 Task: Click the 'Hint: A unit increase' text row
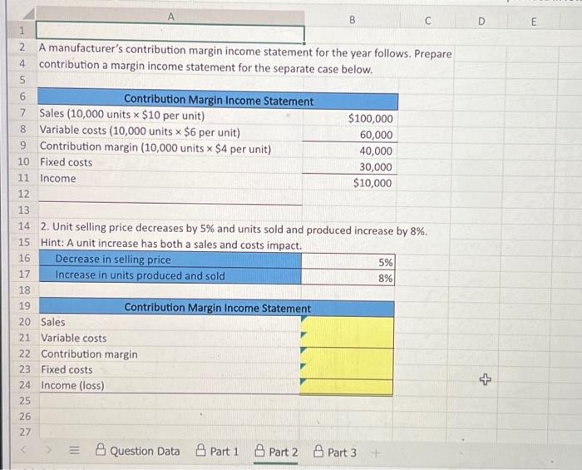tap(171, 244)
